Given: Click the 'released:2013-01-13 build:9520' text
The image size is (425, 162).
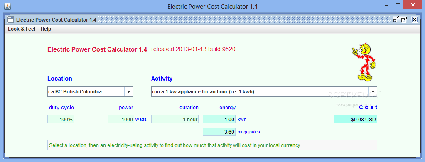Looking at the screenshot, I should pos(193,49).
